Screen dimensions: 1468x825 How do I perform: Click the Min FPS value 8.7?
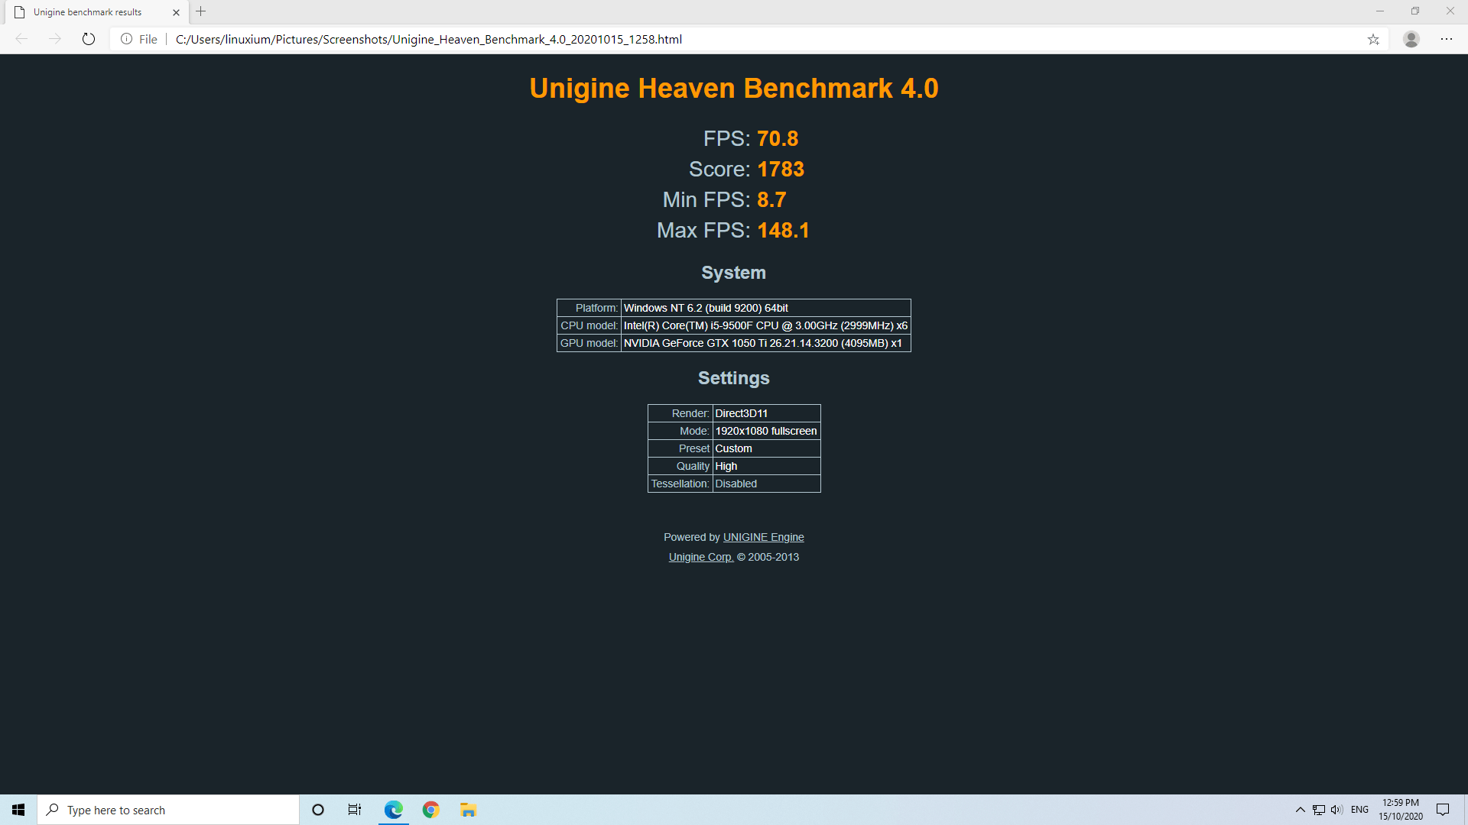pyautogui.click(x=771, y=199)
